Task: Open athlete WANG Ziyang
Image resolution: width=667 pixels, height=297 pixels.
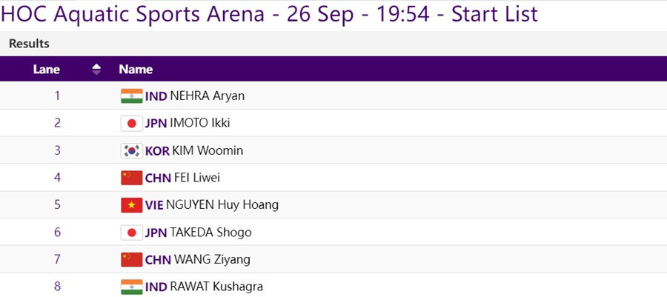Action: coord(212,259)
